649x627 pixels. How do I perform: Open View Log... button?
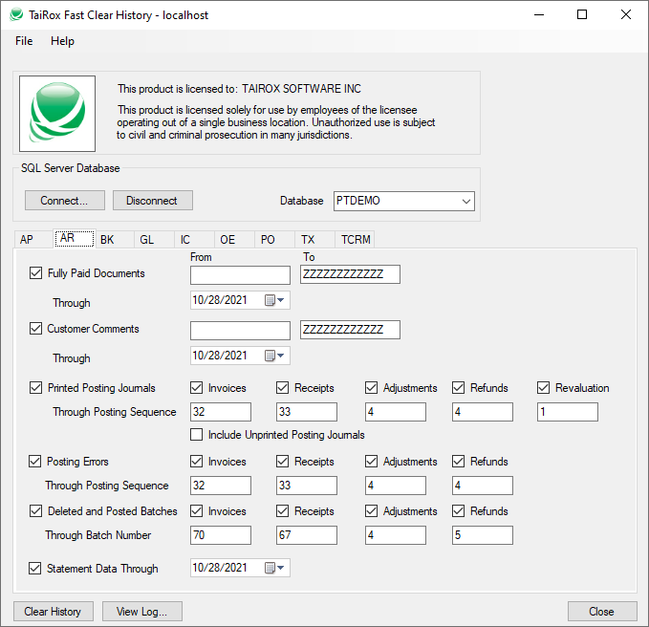[x=142, y=612]
